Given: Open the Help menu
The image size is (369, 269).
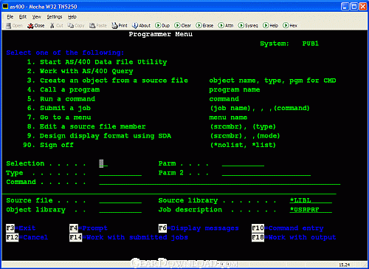Looking at the screenshot, I should coord(72,17).
